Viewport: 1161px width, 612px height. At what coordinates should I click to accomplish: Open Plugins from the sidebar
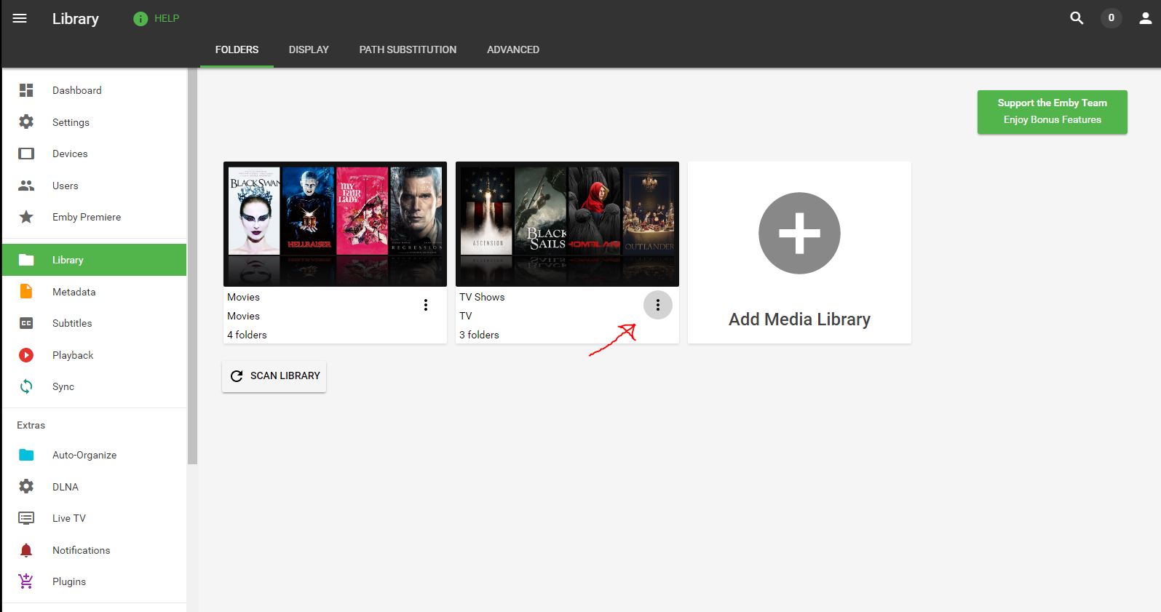coord(95,581)
